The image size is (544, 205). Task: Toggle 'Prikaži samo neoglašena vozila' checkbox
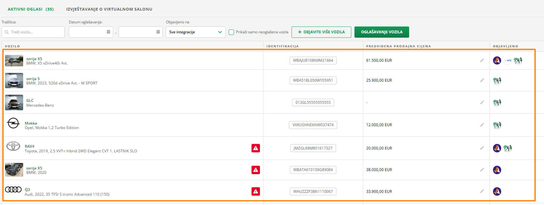coord(231,32)
